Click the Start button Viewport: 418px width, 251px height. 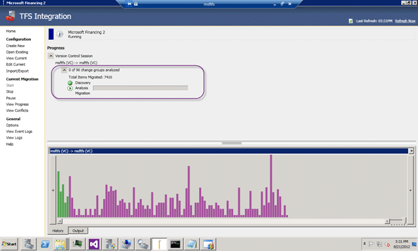pyautogui.click(x=9, y=244)
